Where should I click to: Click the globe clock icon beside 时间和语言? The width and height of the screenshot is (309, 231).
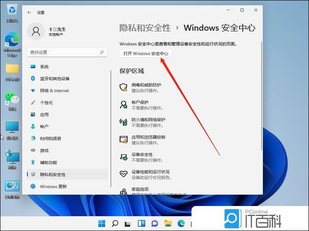33,139
